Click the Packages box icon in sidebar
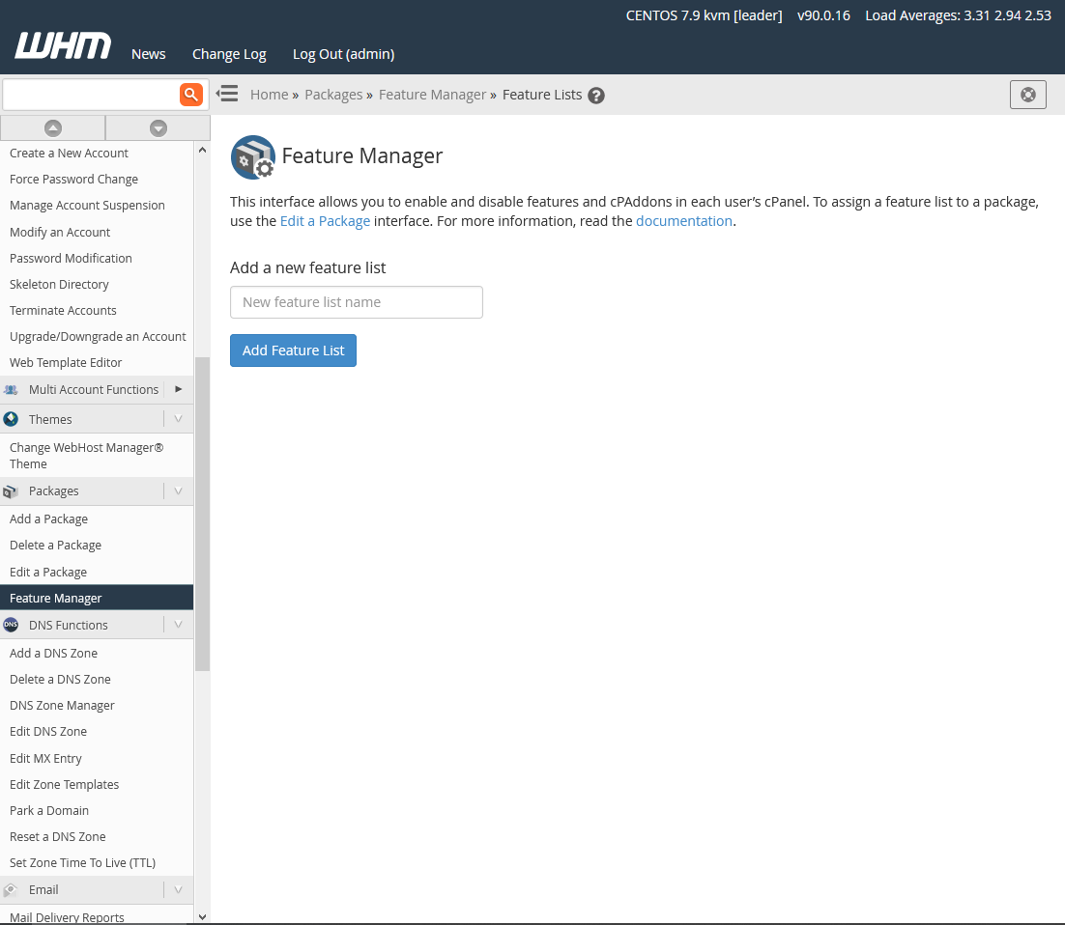Viewport: 1065px width, 925px height. click(x=11, y=491)
